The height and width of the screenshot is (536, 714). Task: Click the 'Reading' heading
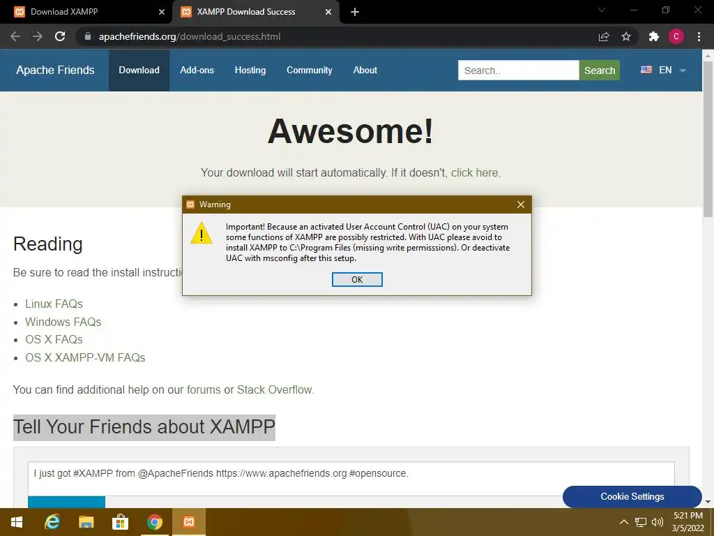(x=48, y=244)
